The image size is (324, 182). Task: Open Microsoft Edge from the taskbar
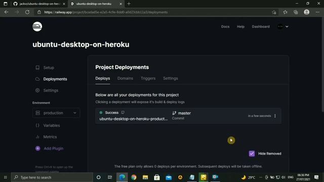[122, 177]
